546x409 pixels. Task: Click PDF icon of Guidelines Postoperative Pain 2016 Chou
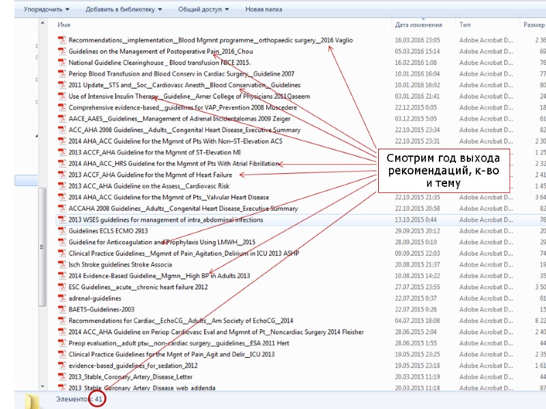[62, 51]
